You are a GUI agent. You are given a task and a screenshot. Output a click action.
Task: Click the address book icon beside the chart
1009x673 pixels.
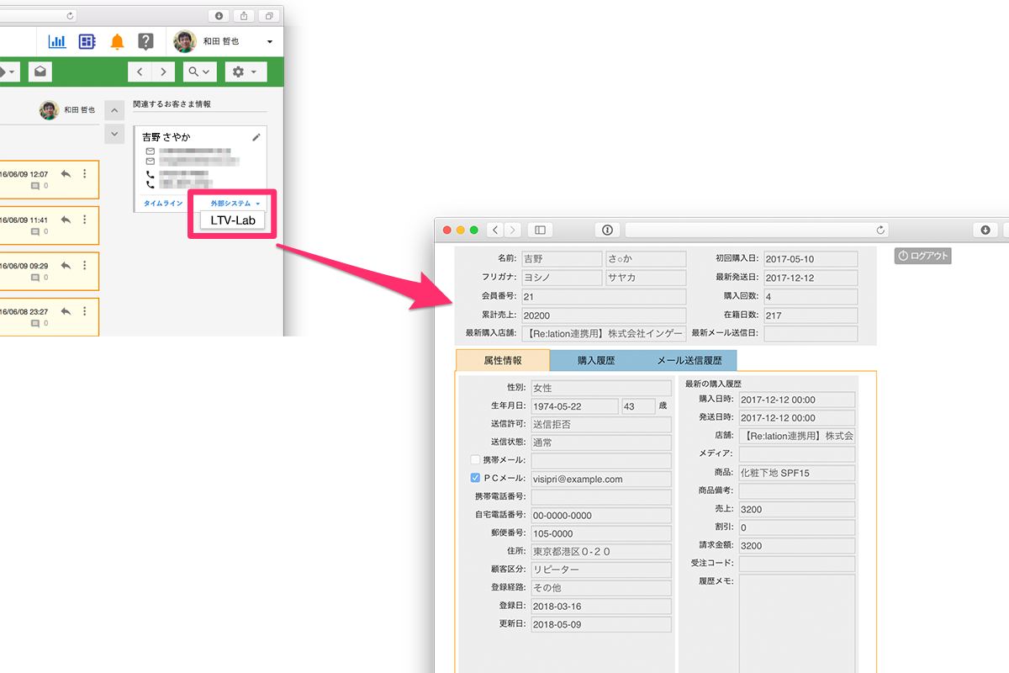[x=87, y=41]
